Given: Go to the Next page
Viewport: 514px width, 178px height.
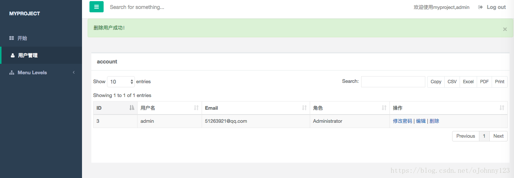Looking at the screenshot, I should click(498, 136).
